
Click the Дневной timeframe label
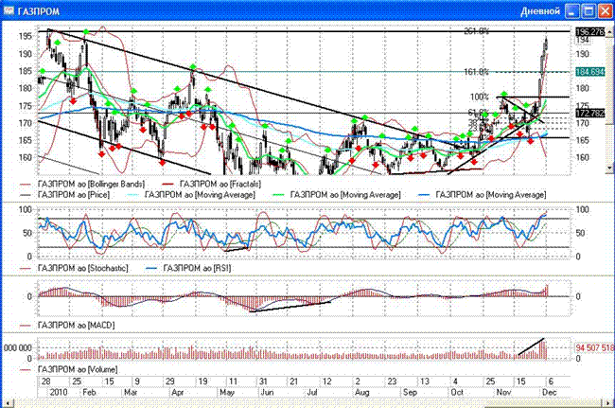coord(540,11)
